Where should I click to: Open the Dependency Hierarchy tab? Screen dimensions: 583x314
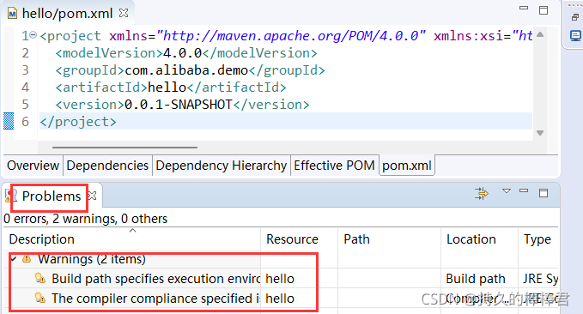tap(222, 166)
